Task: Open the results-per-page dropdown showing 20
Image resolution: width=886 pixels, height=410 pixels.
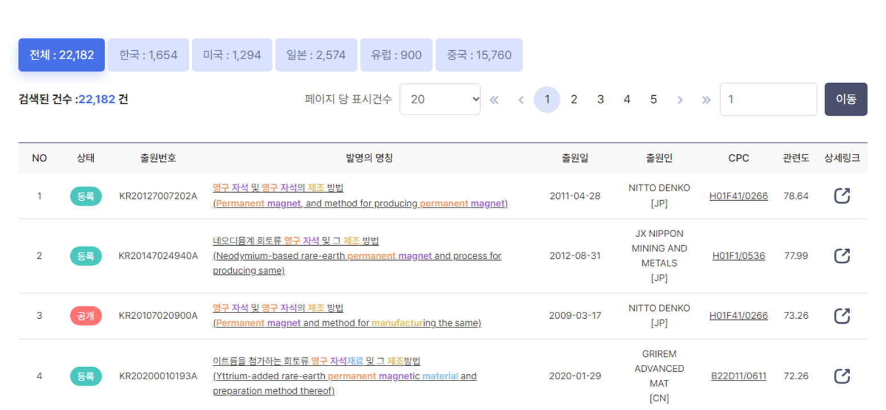Action: (x=440, y=99)
